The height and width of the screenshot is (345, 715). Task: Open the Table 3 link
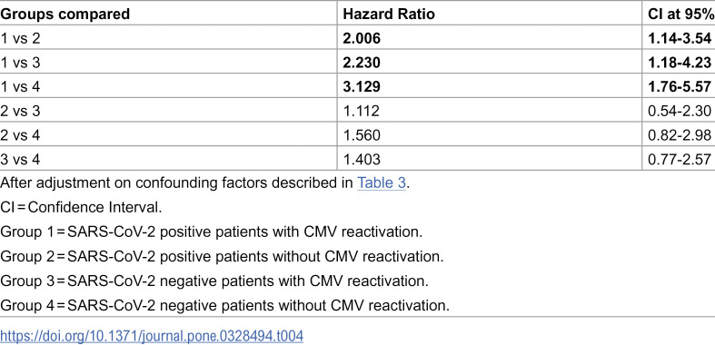tap(382, 183)
